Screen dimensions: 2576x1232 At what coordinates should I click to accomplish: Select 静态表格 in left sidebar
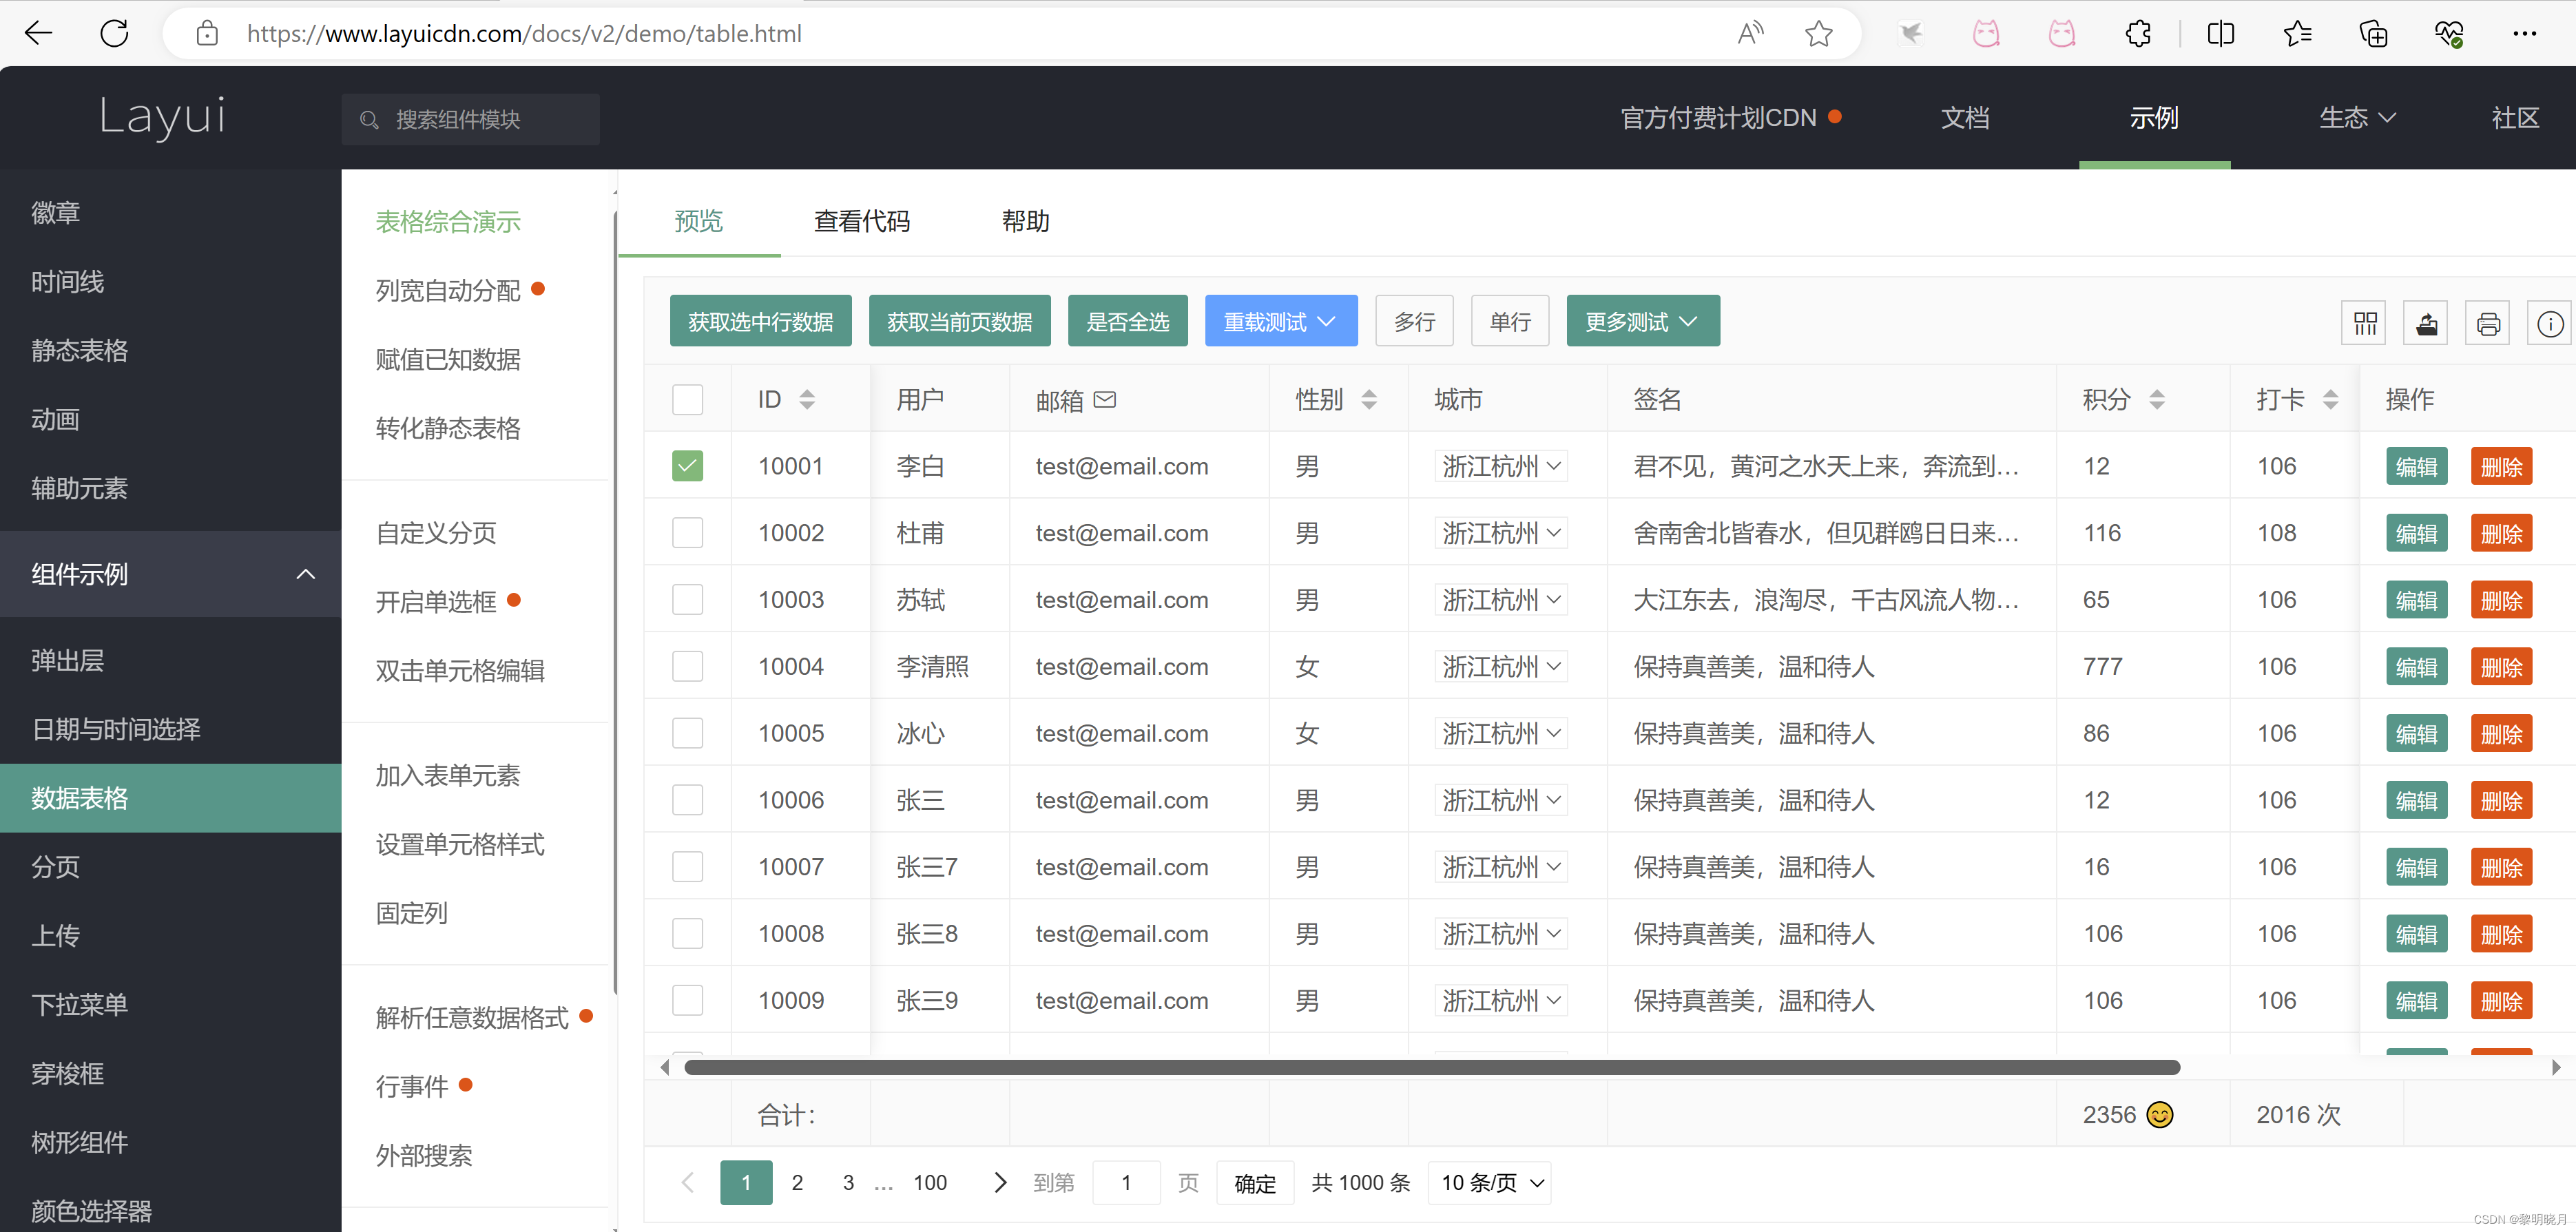pyautogui.click(x=79, y=351)
